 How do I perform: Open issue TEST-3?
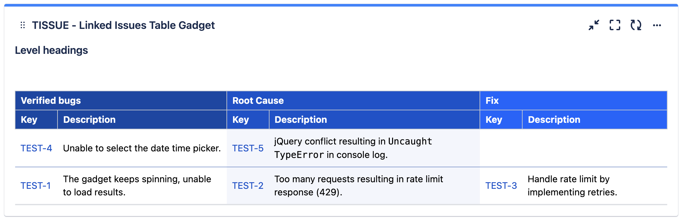[501, 186]
